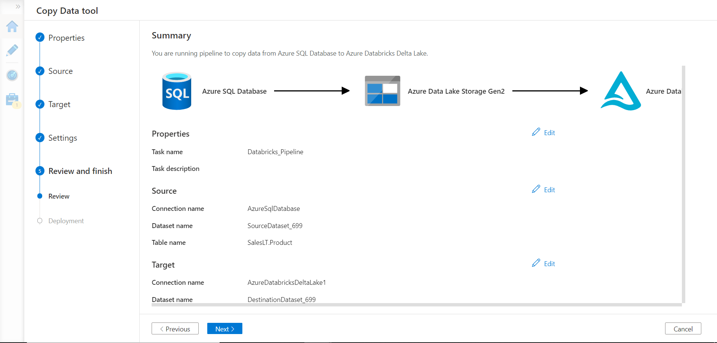Open the Manage toolbox icon
This screenshot has width=717, height=343.
pyautogui.click(x=12, y=100)
